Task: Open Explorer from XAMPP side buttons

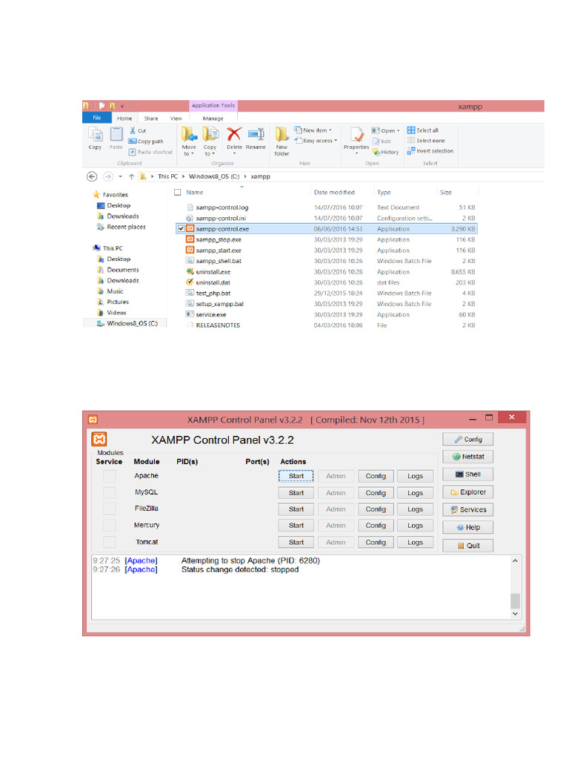Action: coord(468,492)
